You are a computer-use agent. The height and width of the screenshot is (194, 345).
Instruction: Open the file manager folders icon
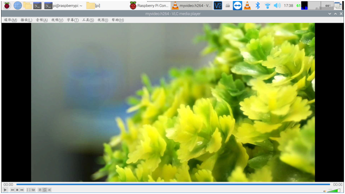[27, 5]
